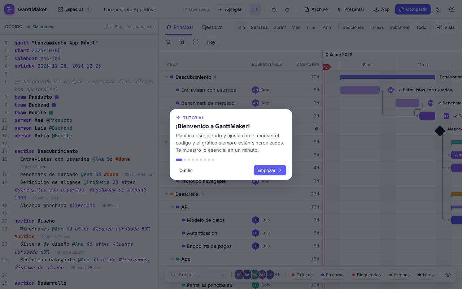Fit the chart to screen
Image resolution: width=462 pixels, height=289 pixels.
click(x=196, y=42)
